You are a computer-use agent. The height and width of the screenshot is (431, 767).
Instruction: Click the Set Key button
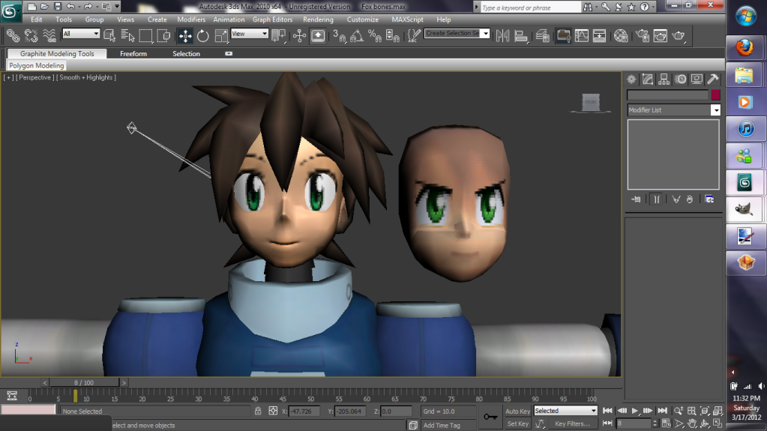coord(517,424)
